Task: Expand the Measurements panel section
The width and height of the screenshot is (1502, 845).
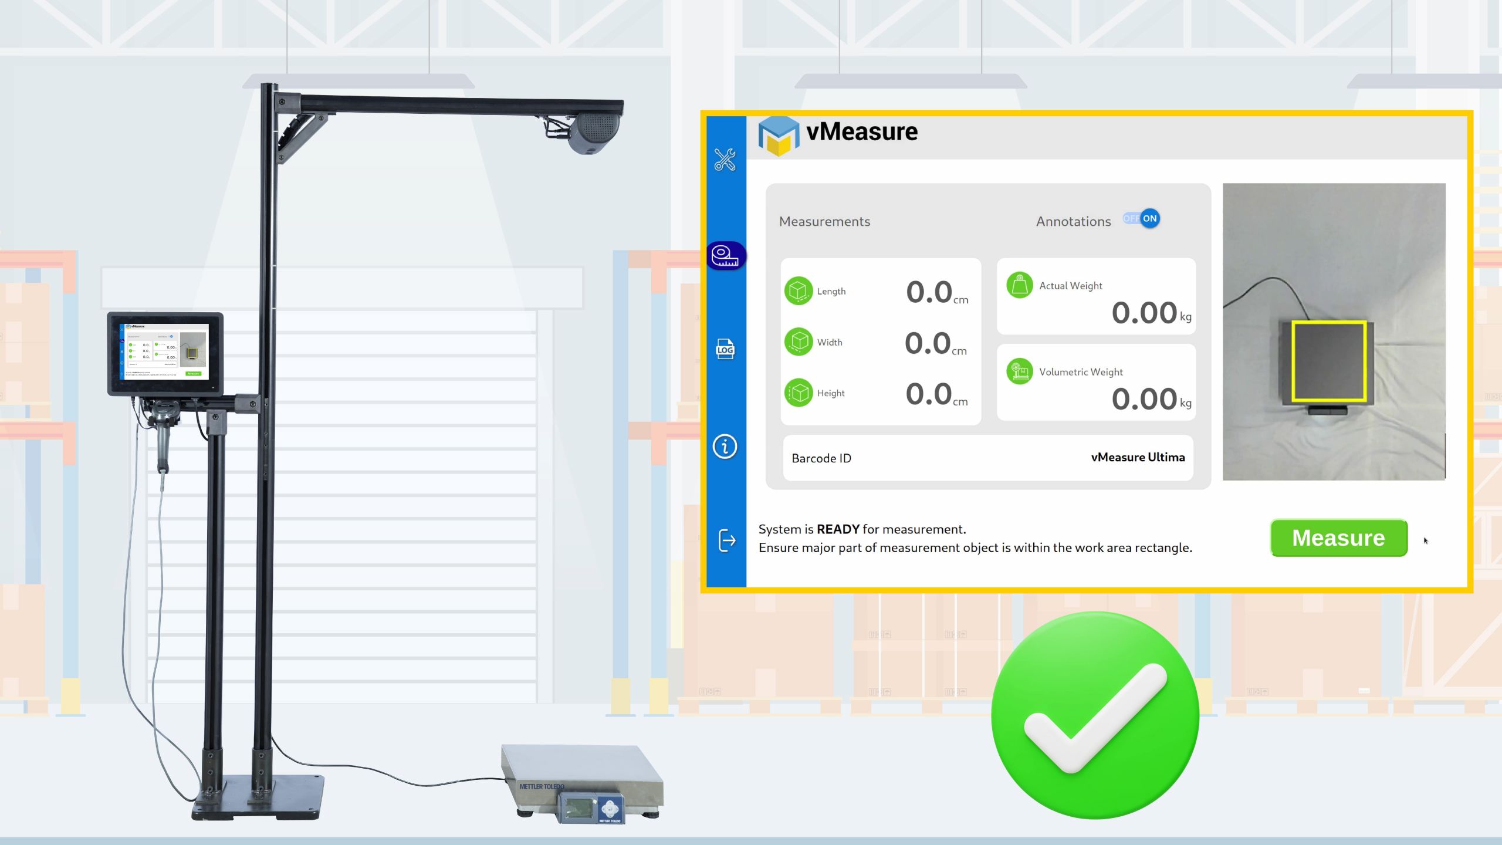Action: 824,221
